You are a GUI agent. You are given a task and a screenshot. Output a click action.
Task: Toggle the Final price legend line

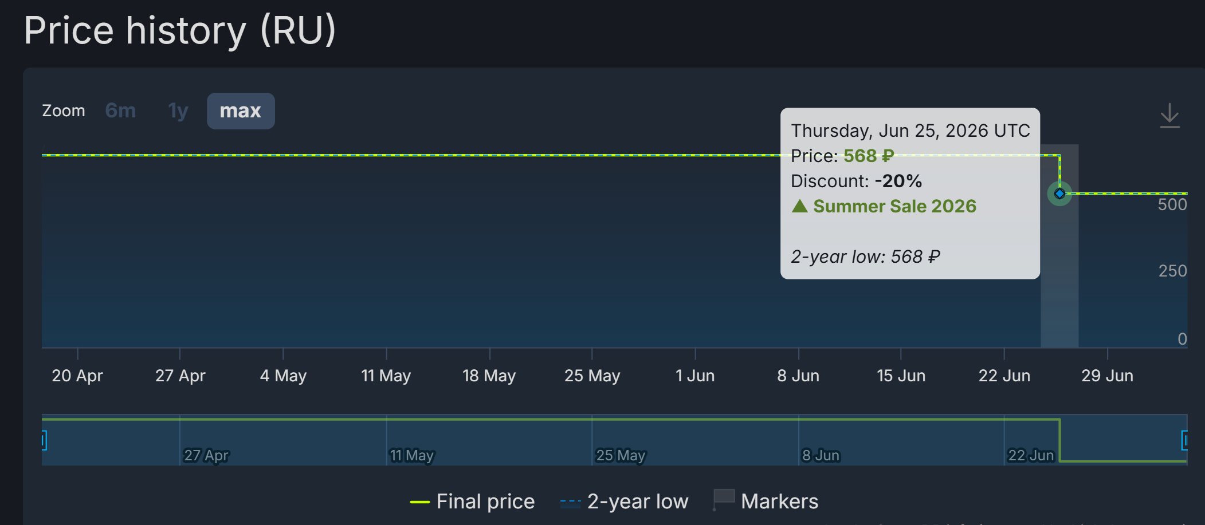coord(472,502)
